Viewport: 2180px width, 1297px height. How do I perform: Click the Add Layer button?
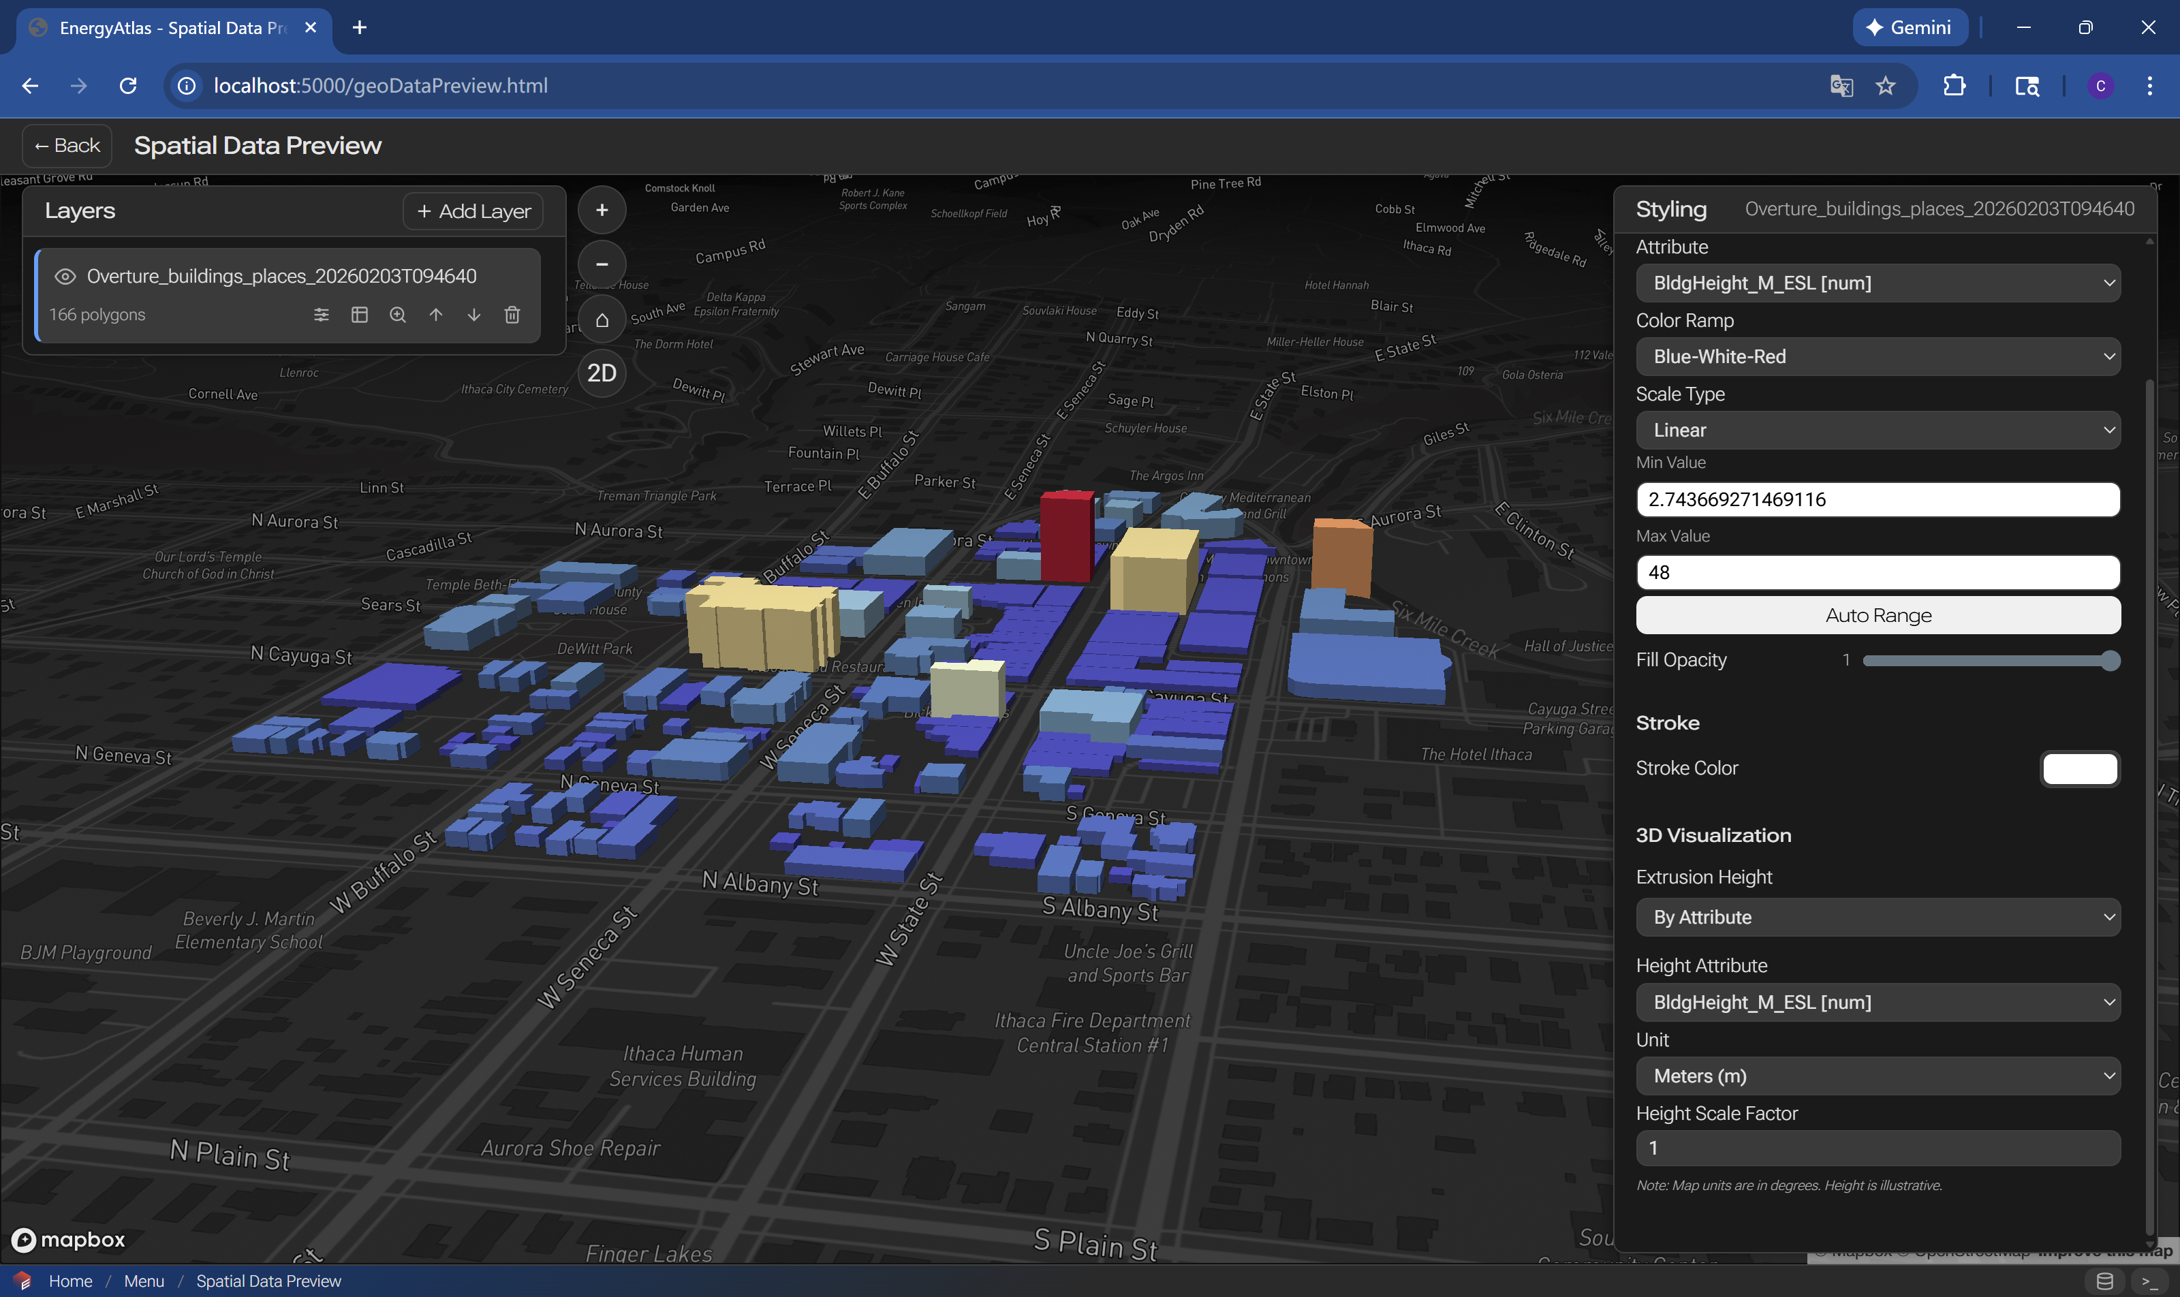[x=473, y=211]
